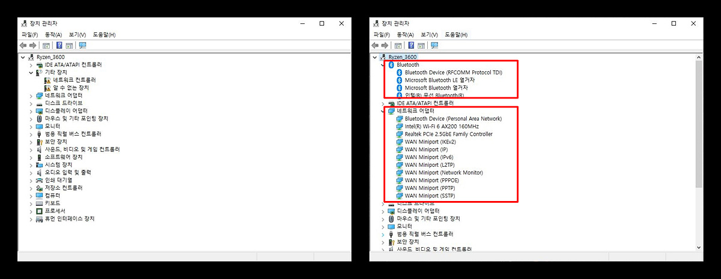Open 보기(V) menu in left window
721x279 pixels.
pos(77,35)
